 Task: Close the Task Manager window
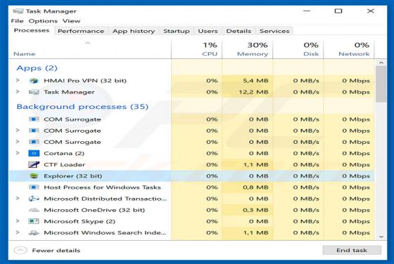tap(370, 11)
